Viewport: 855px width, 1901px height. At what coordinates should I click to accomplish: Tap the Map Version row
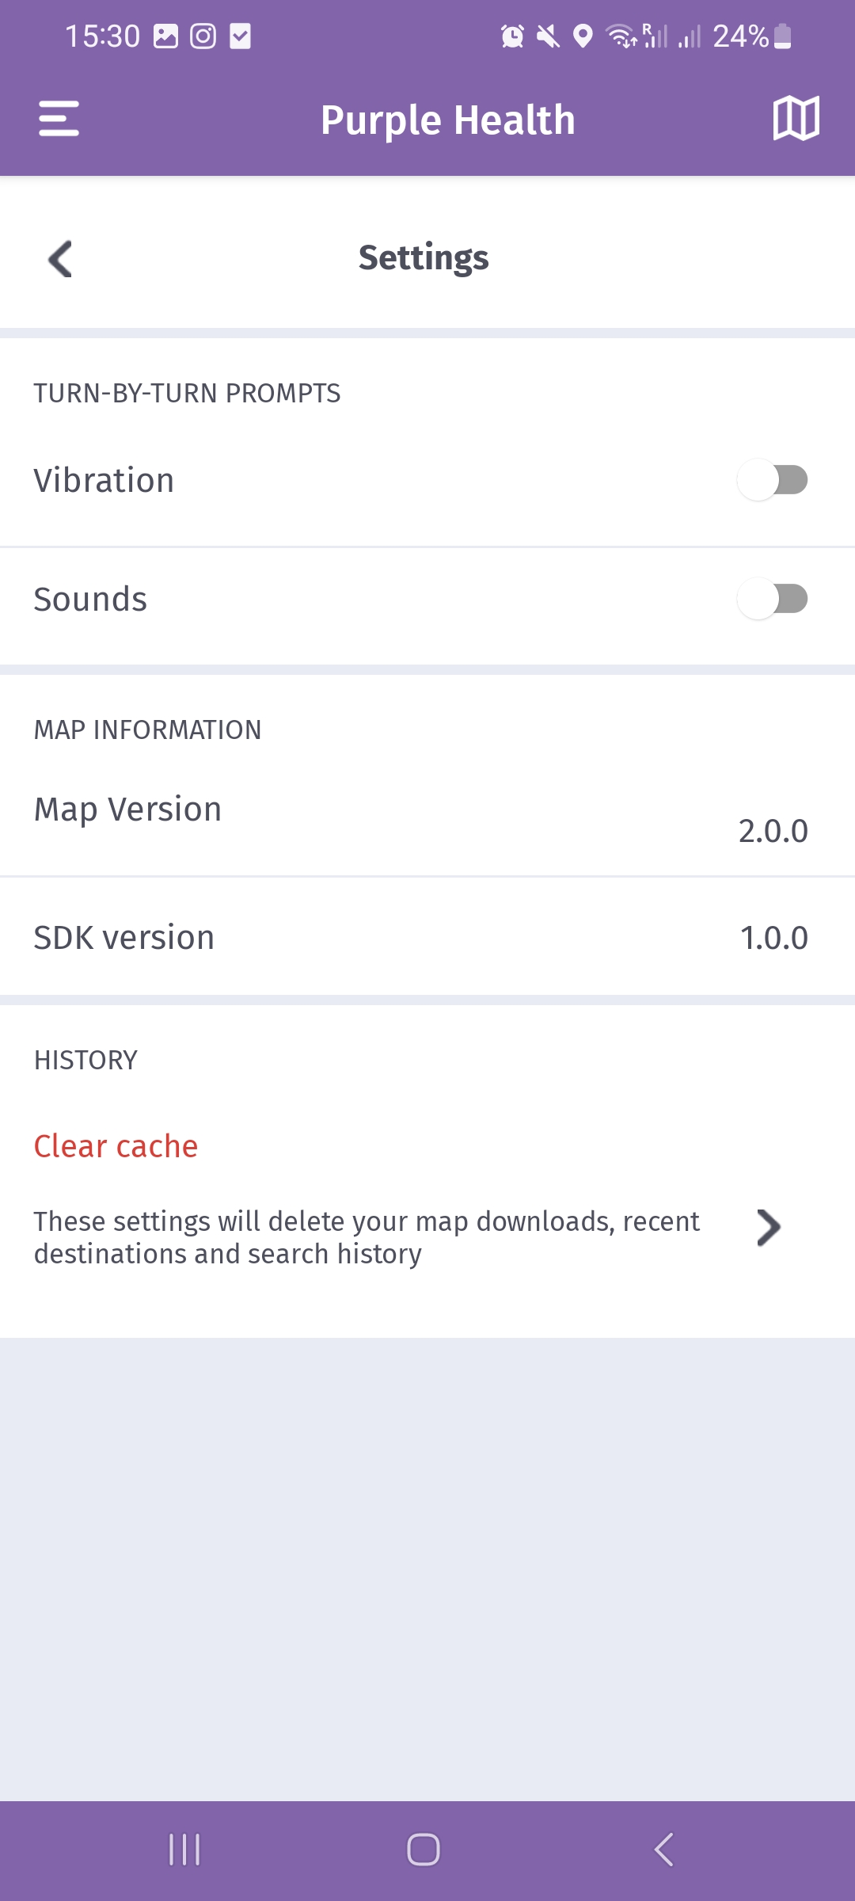coord(427,816)
